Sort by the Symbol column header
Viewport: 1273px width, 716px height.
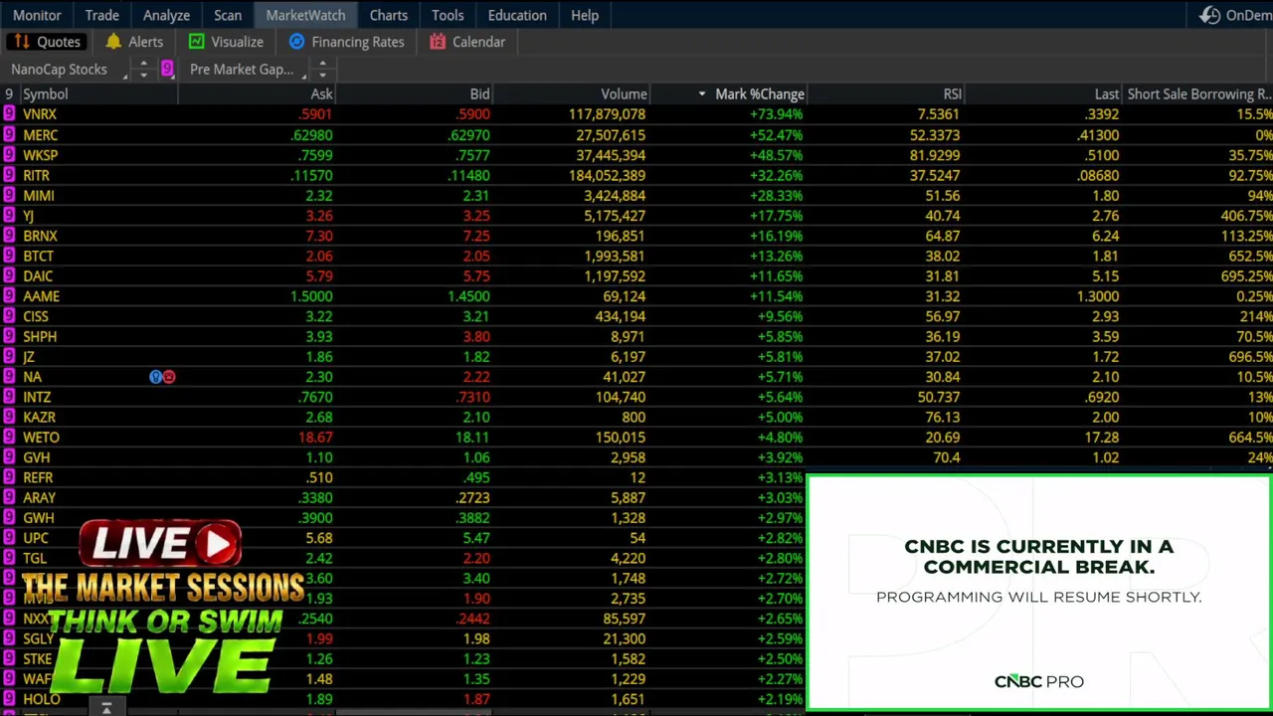98,93
